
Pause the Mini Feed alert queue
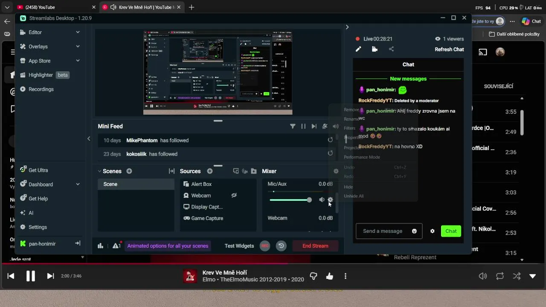click(x=303, y=126)
